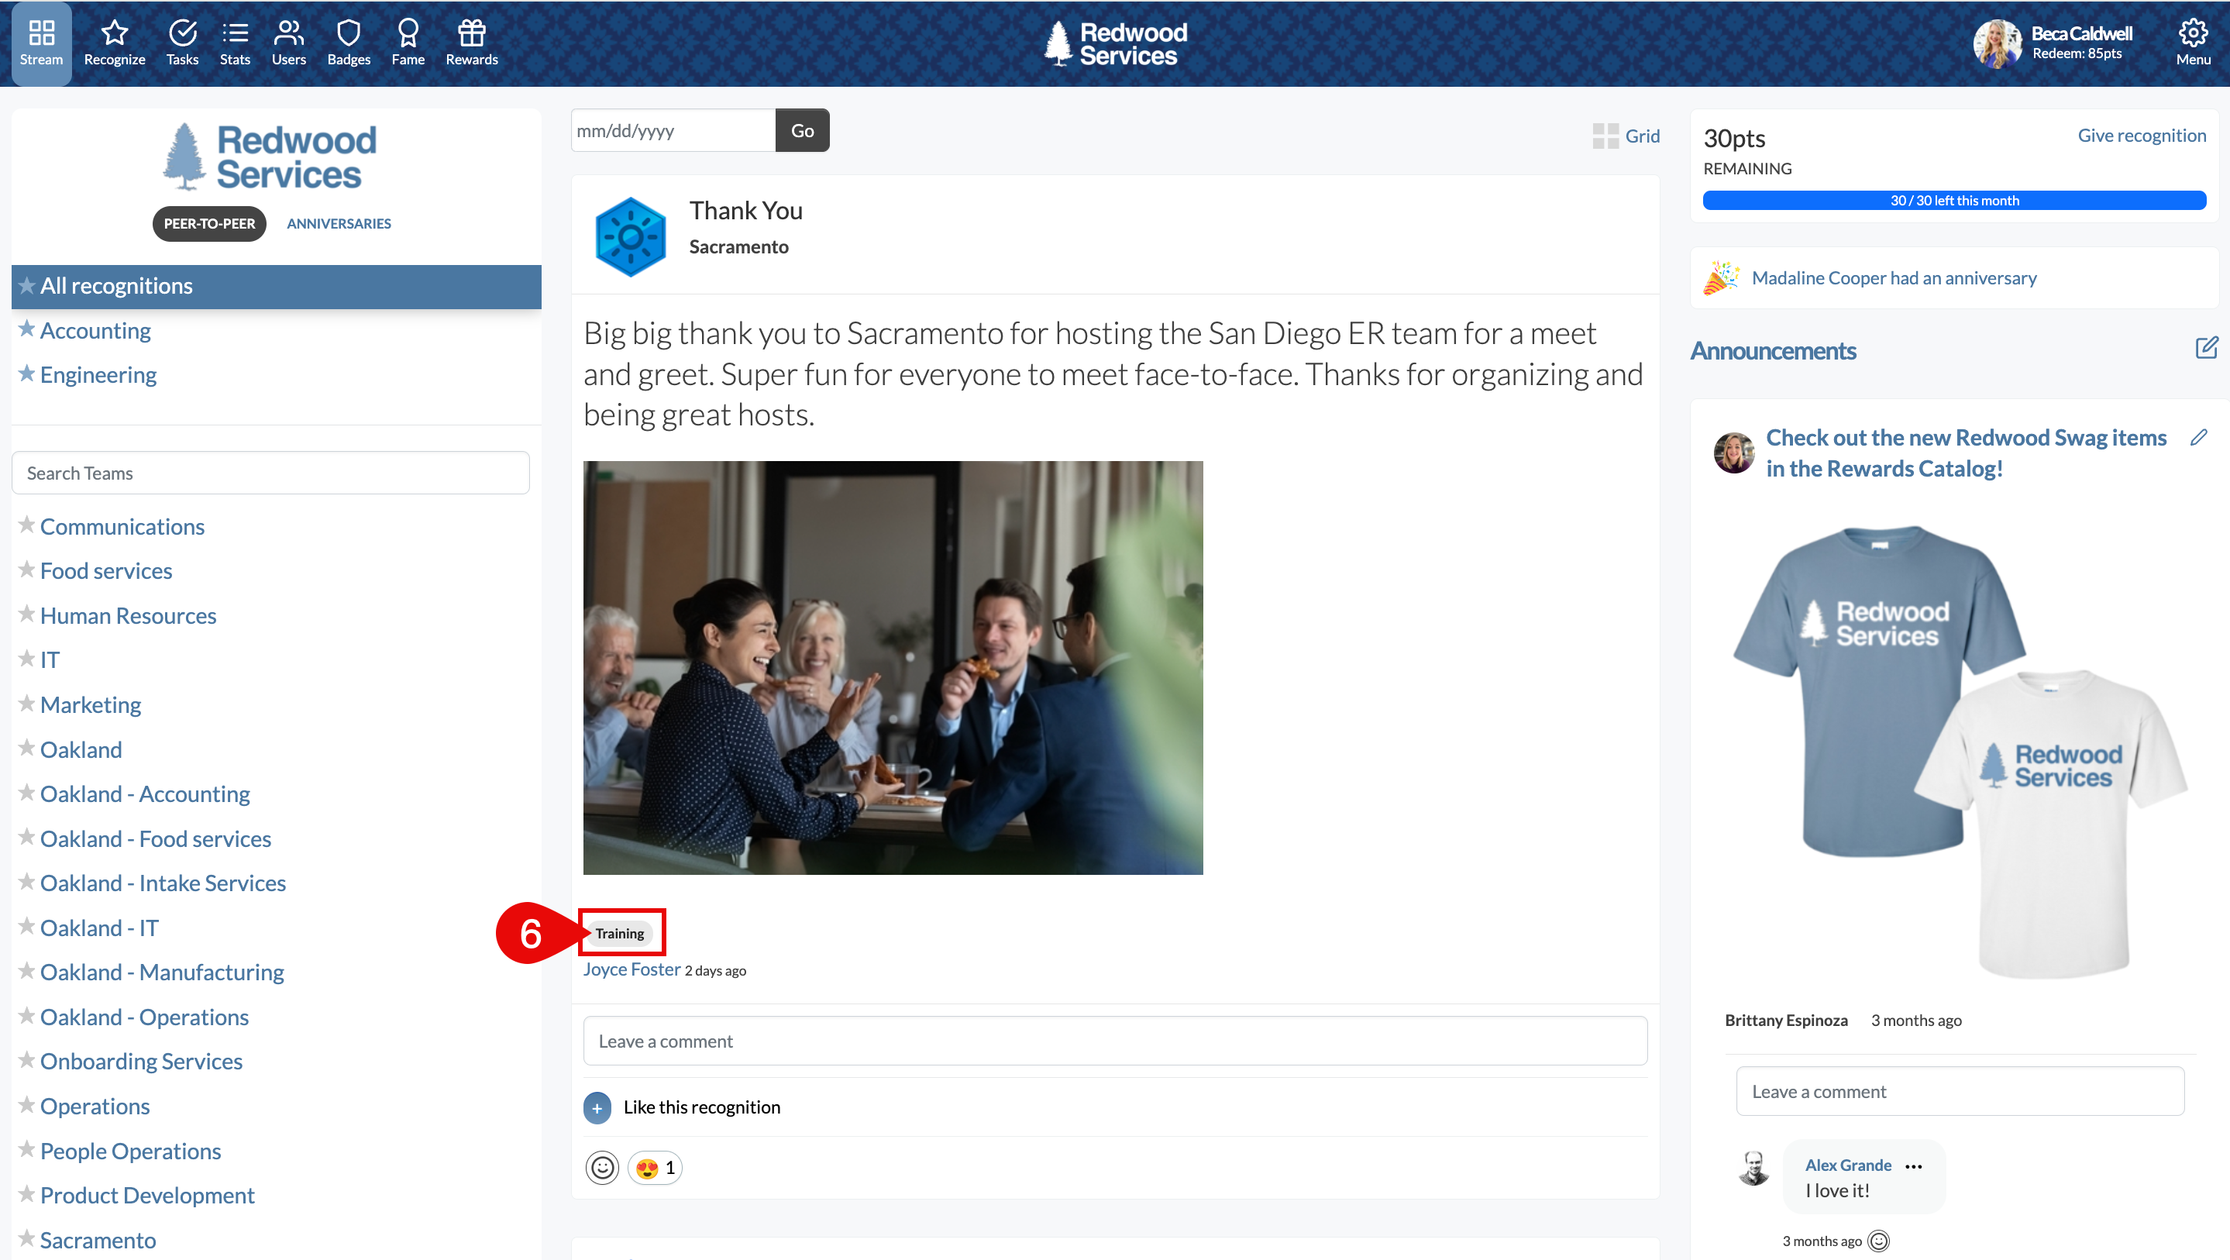
Task: Favorite the Engineering team star
Action: 27,374
